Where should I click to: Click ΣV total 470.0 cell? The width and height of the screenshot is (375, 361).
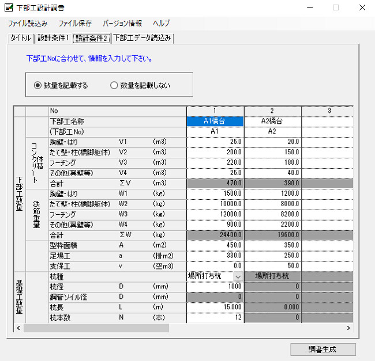215,183
